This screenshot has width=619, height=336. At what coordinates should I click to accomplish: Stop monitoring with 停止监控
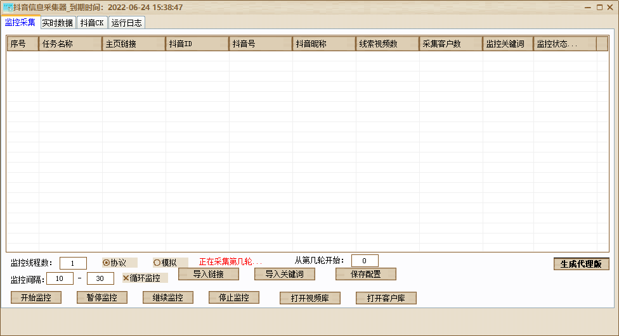coord(233,298)
